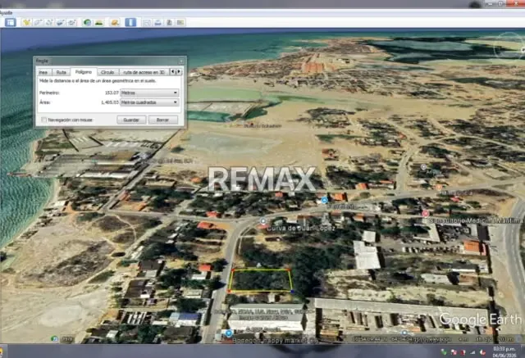
Task: Click the pink Consultorio Medicina Marítima marker
Action: [425, 213]
